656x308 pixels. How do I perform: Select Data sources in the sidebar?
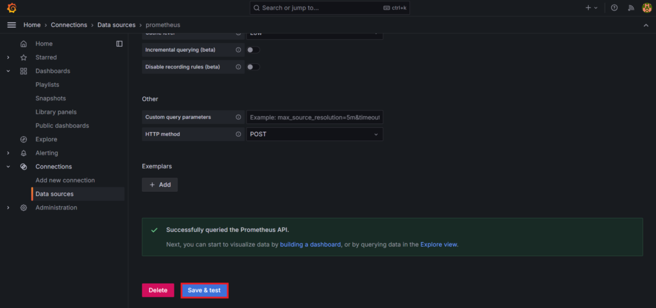[x=78, y=194]
